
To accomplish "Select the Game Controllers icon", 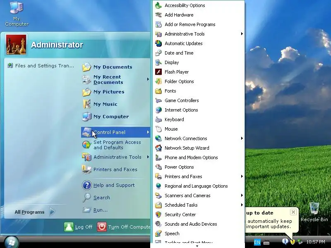I will click(158, 100).
